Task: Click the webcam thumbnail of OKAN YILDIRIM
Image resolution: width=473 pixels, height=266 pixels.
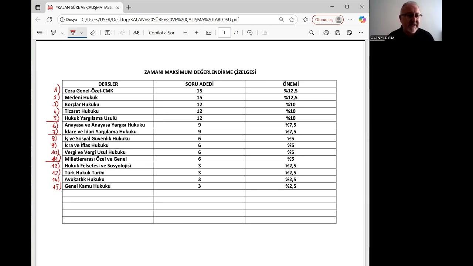Action: point(406,20)
